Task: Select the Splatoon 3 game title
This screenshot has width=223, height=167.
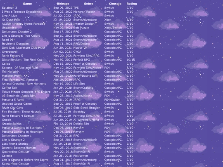Action: click(x=9, y=8)
